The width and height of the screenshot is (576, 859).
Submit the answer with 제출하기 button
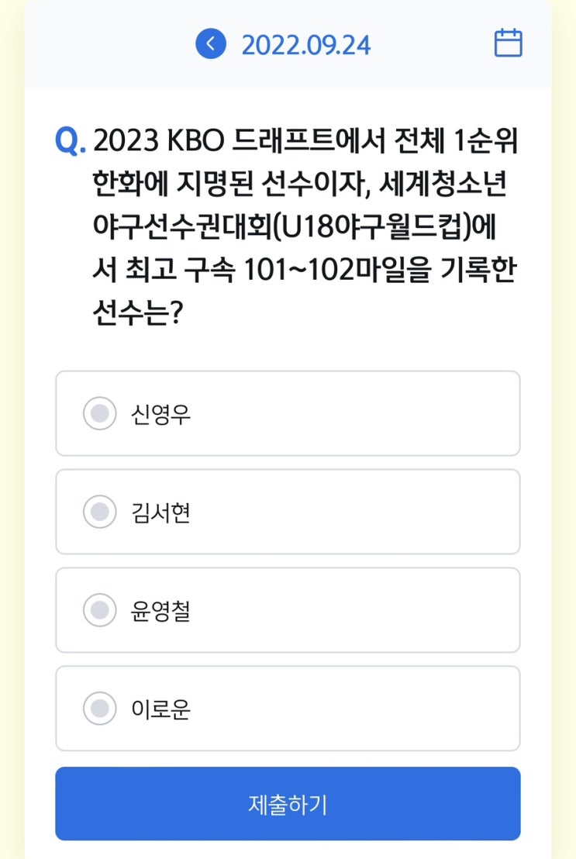point(288,804)
